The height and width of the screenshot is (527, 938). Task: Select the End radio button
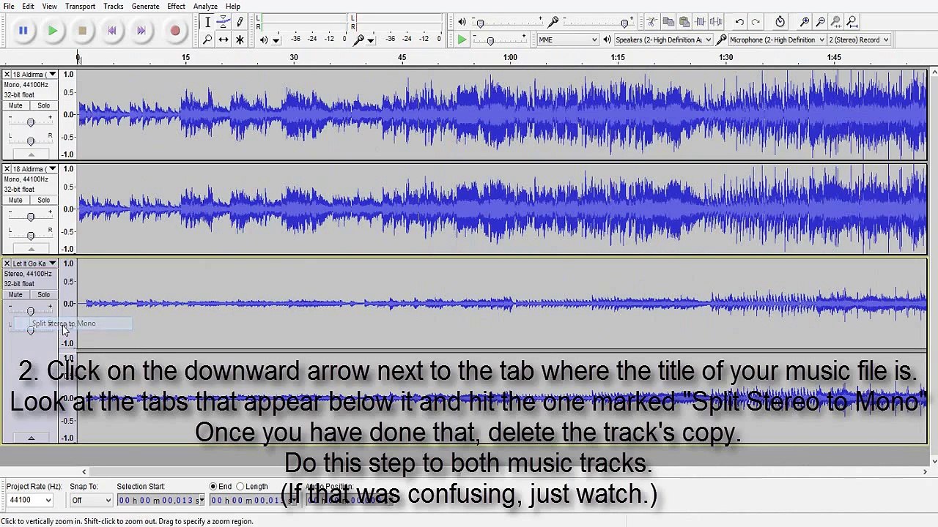(213, 486)
